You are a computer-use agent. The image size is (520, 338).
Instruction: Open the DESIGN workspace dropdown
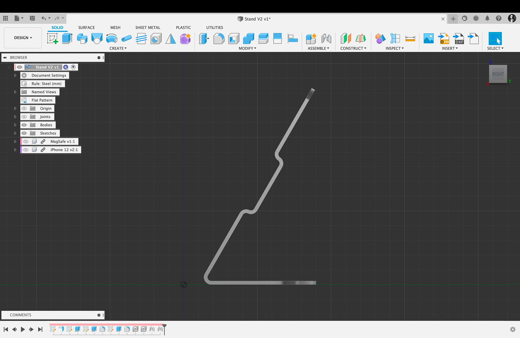(x=23, y=38)
